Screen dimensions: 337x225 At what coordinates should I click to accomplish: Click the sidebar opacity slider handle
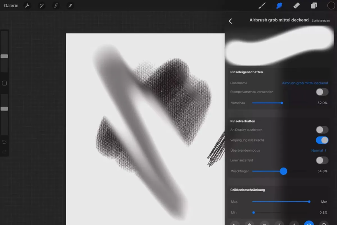[x=4, y=109]
